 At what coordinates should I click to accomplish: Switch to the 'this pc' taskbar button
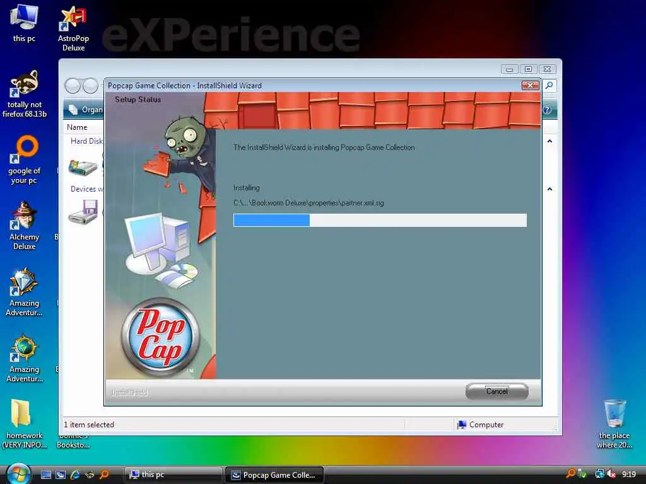(x=173, y=475)
